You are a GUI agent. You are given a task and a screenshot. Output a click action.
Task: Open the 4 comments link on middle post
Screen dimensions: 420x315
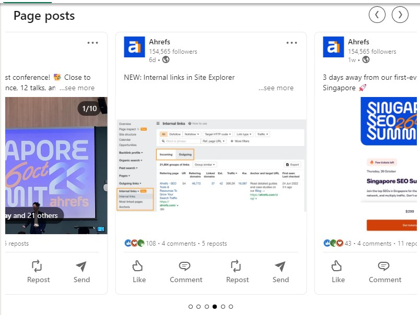click(x=179, y=244)
